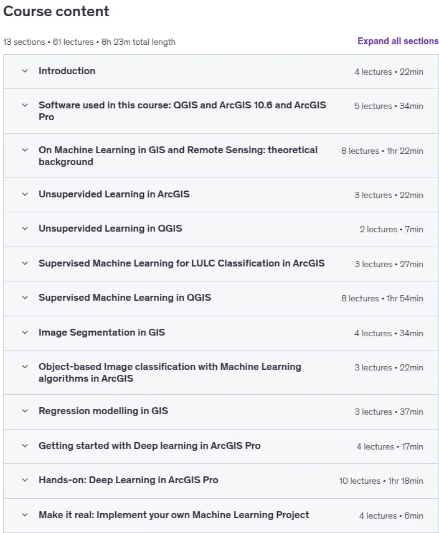Expand On Machine Learning in GIS chevron
This screenshot has height=533, width=439.
coord(25,150)
